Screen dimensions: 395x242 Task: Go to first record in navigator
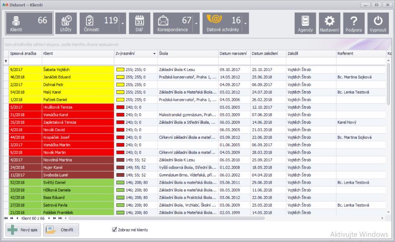(x=6, y=218)
